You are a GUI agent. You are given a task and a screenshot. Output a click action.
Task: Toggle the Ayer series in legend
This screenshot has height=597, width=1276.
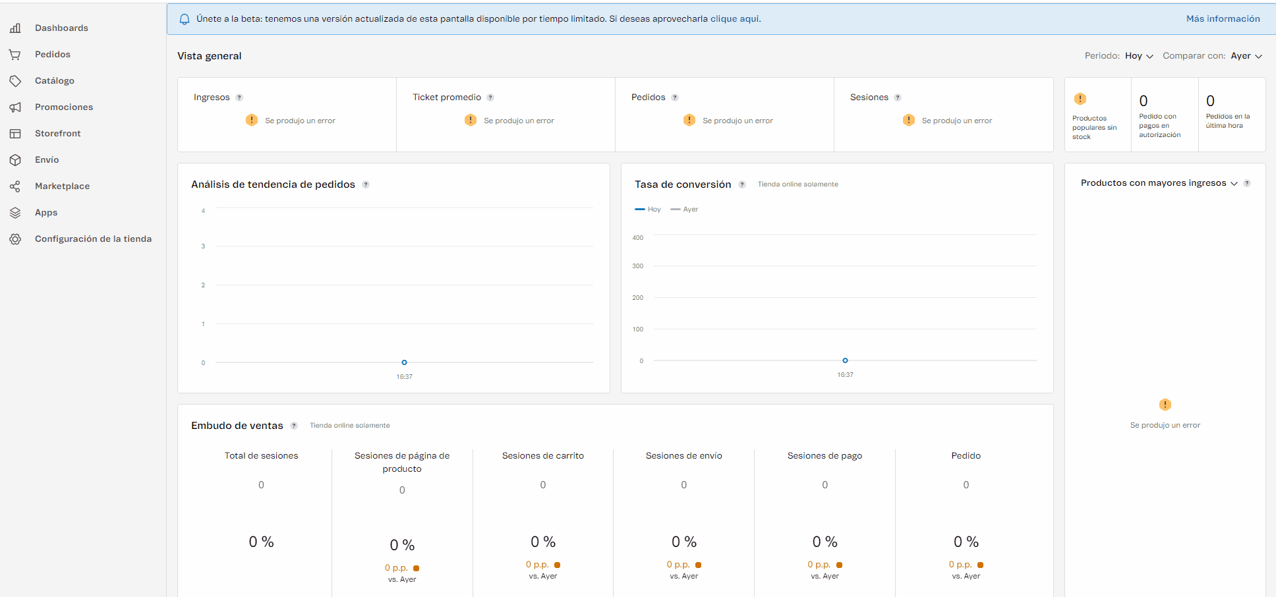pyautogui.click(x=684, y=210)
